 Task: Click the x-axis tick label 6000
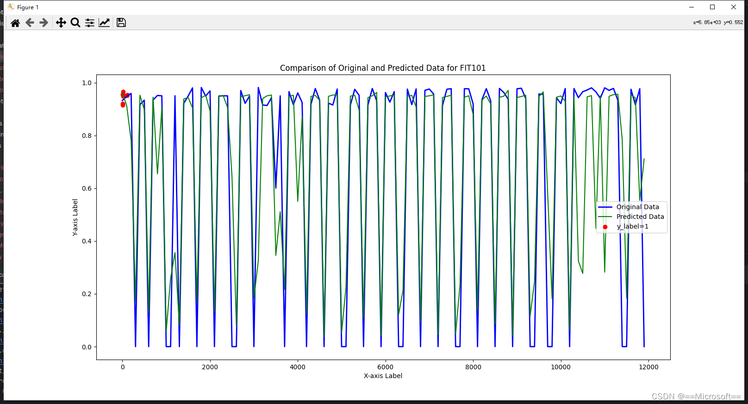pos(385,367)
